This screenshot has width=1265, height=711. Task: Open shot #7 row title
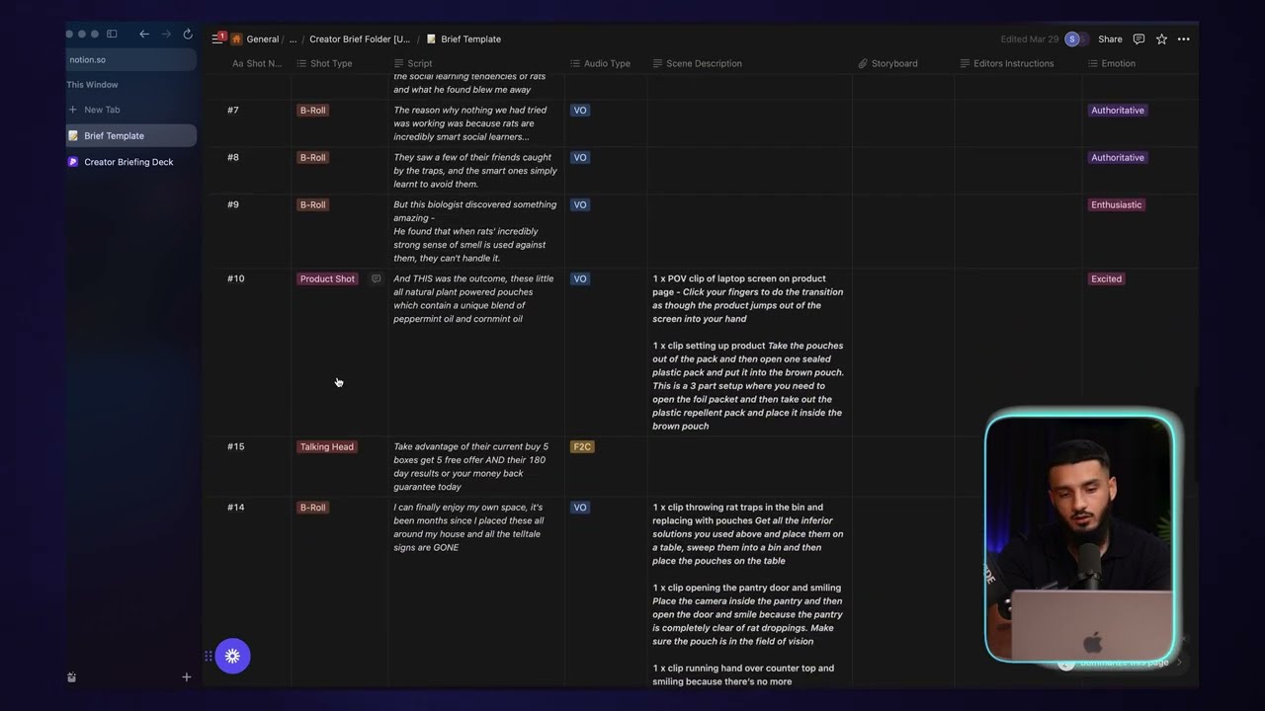[233, 111]
